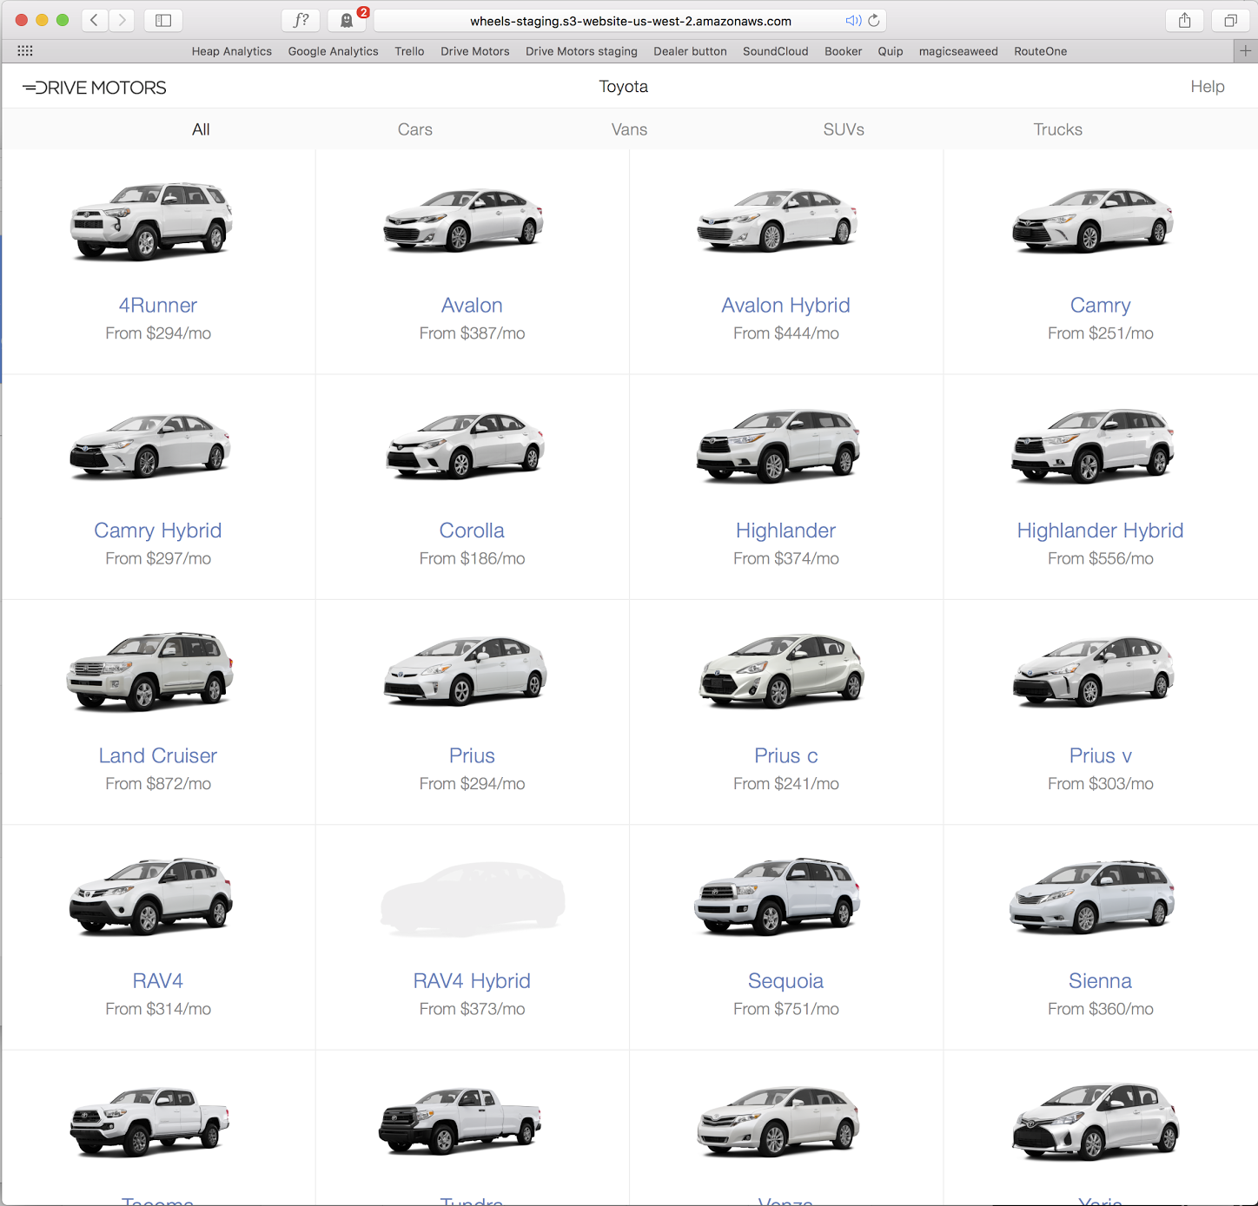Open the Trello bookmark
The height and width of the screenshot is (1206, 1258).
(409, 50)
